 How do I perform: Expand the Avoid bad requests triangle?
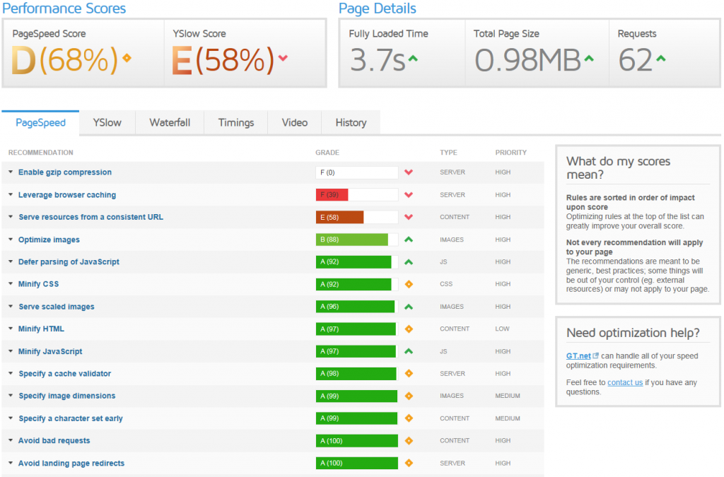[x=11, y=440]
